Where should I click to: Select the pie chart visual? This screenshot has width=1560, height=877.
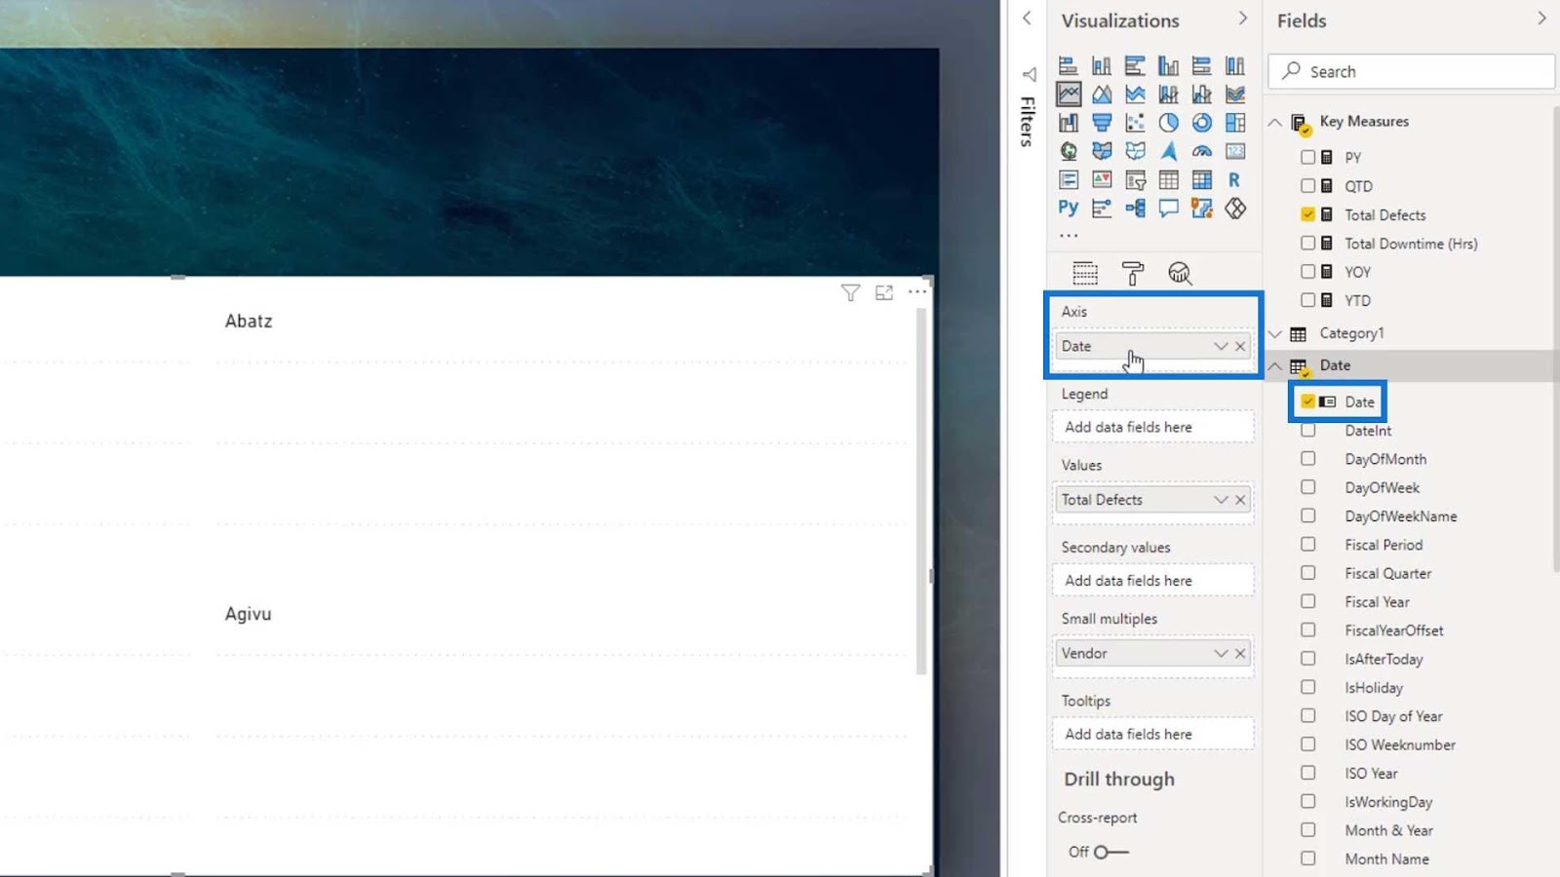pyautogui.click(x=1168, y=123)
